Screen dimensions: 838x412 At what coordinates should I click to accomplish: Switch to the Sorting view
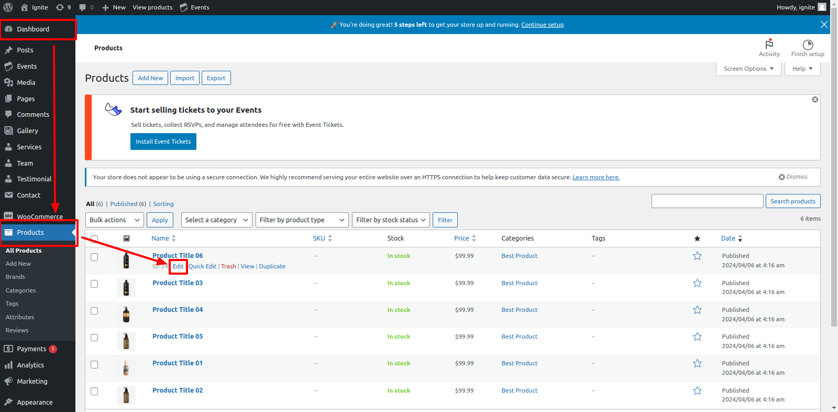click(x=163, y=204)
